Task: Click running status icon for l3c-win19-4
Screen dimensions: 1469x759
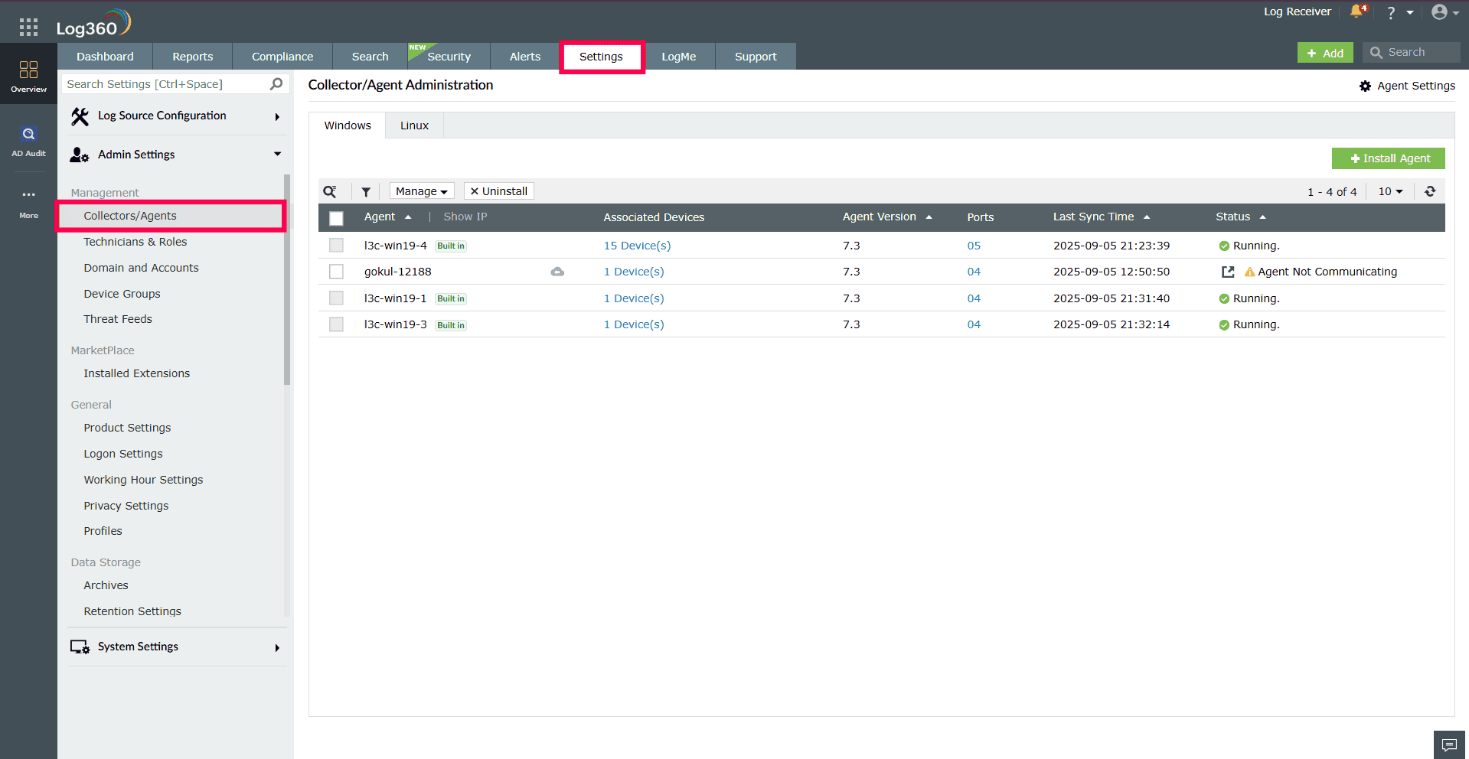Action: 1224,246
